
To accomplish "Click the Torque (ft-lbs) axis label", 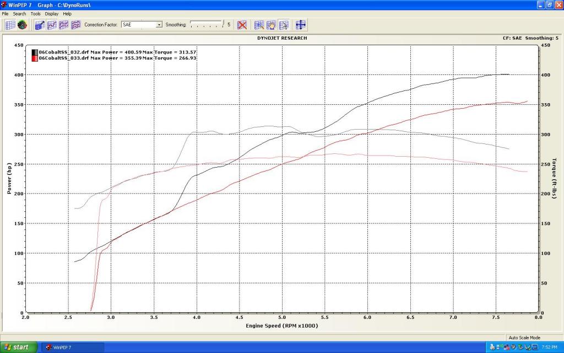I will tap(554, 178).
